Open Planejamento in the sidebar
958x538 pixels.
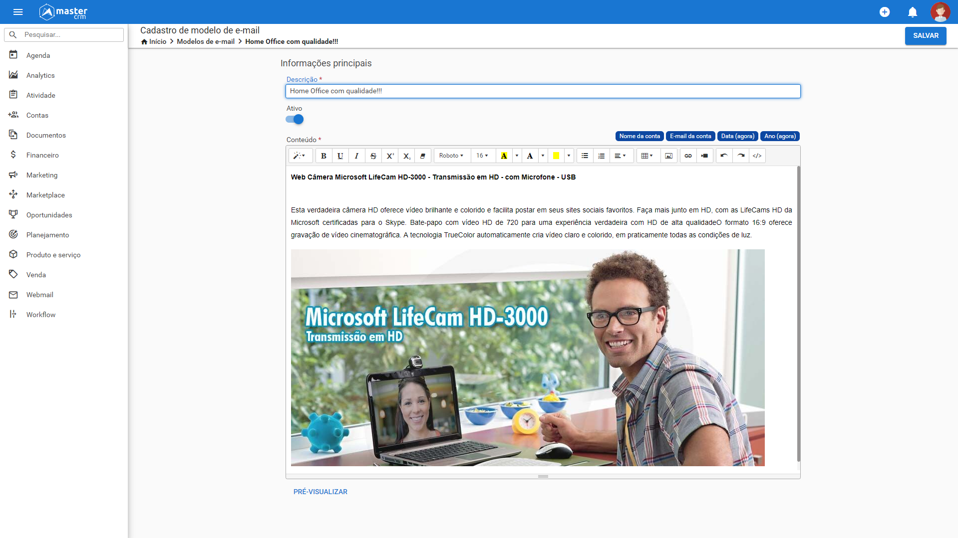64,235
